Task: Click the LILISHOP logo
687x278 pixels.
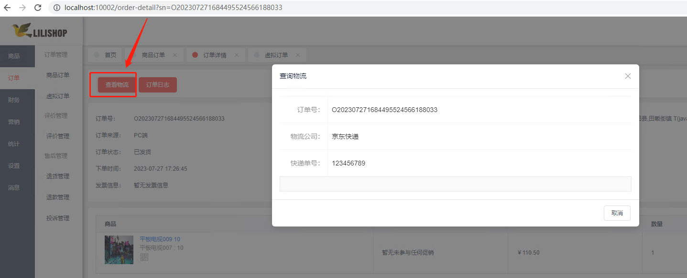Action: [41, 31]
